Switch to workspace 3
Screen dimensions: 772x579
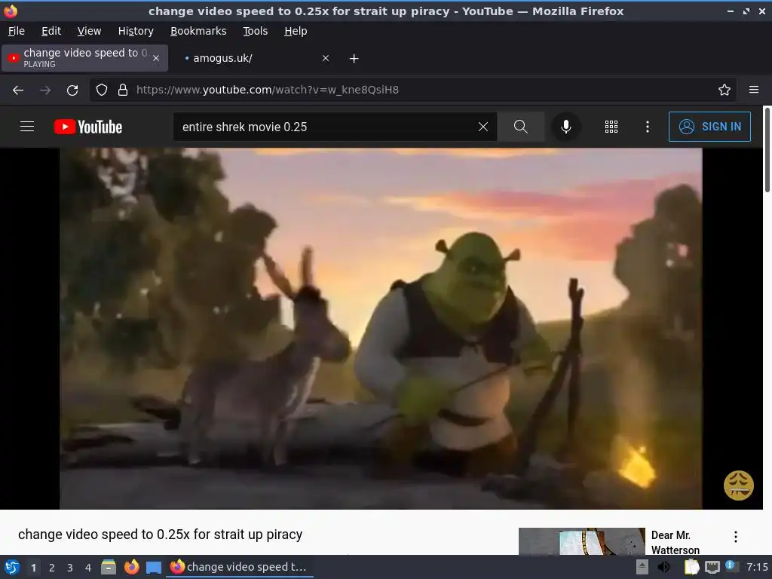[70, 568]
